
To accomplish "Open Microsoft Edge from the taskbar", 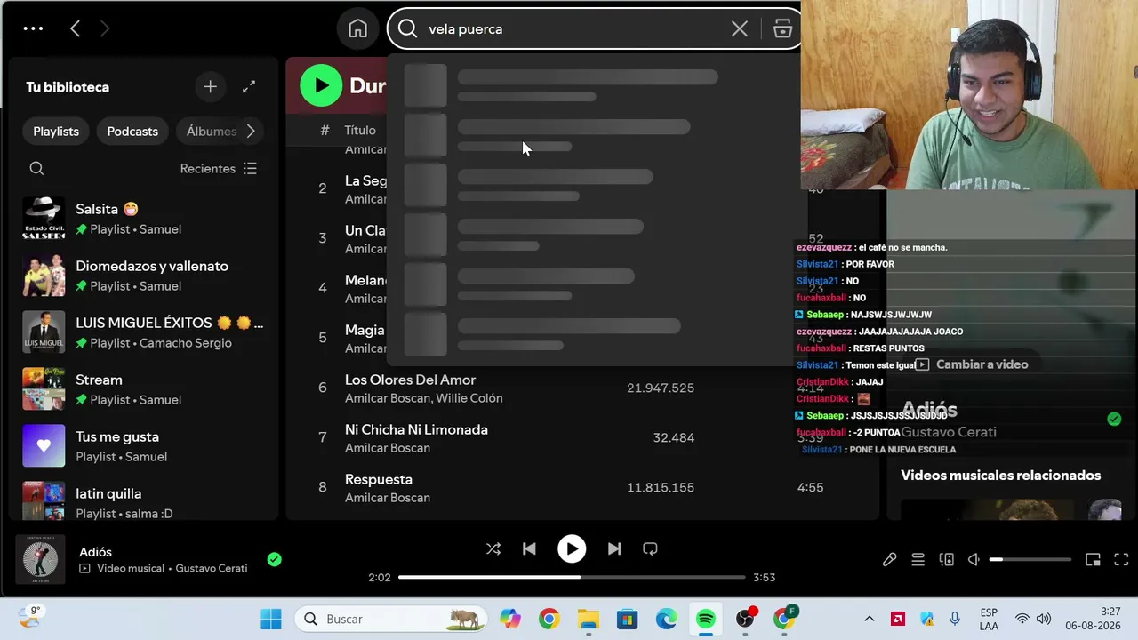I will tap(667, 619).
